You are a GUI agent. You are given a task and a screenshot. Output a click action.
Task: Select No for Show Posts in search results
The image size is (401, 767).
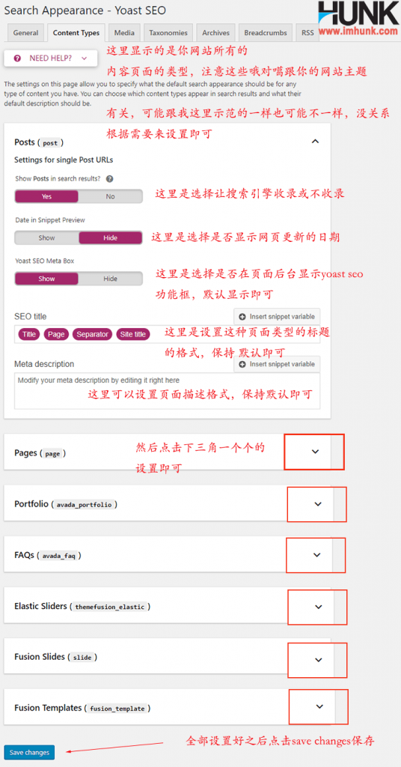111,197
